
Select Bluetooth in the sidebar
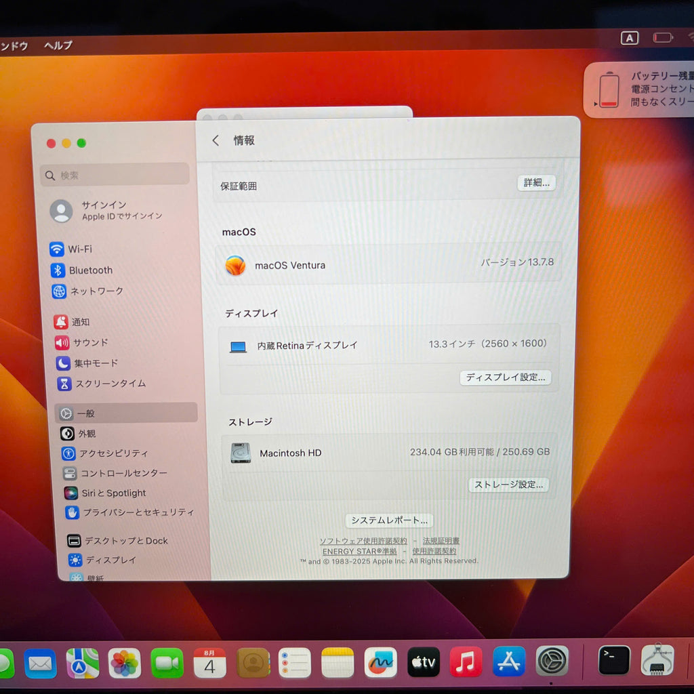(81, 270)
